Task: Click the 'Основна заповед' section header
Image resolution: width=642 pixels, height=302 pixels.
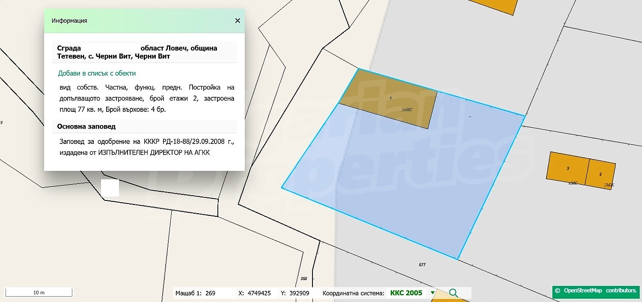Action: pyautogui.click(x=86, y=127)
